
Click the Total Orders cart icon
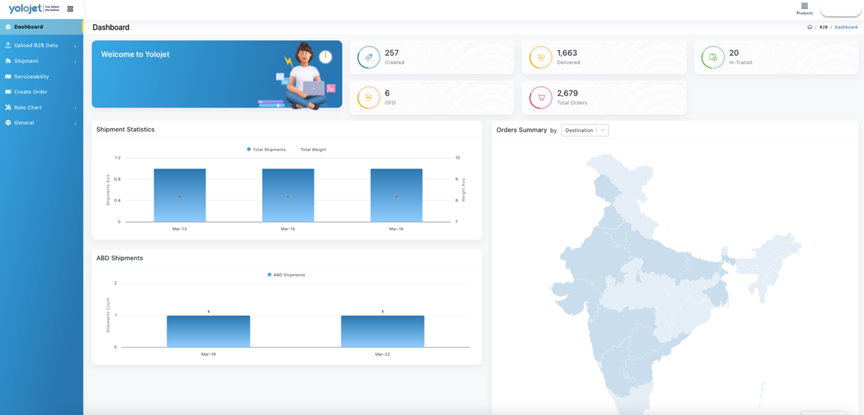[x=540, y=98]
